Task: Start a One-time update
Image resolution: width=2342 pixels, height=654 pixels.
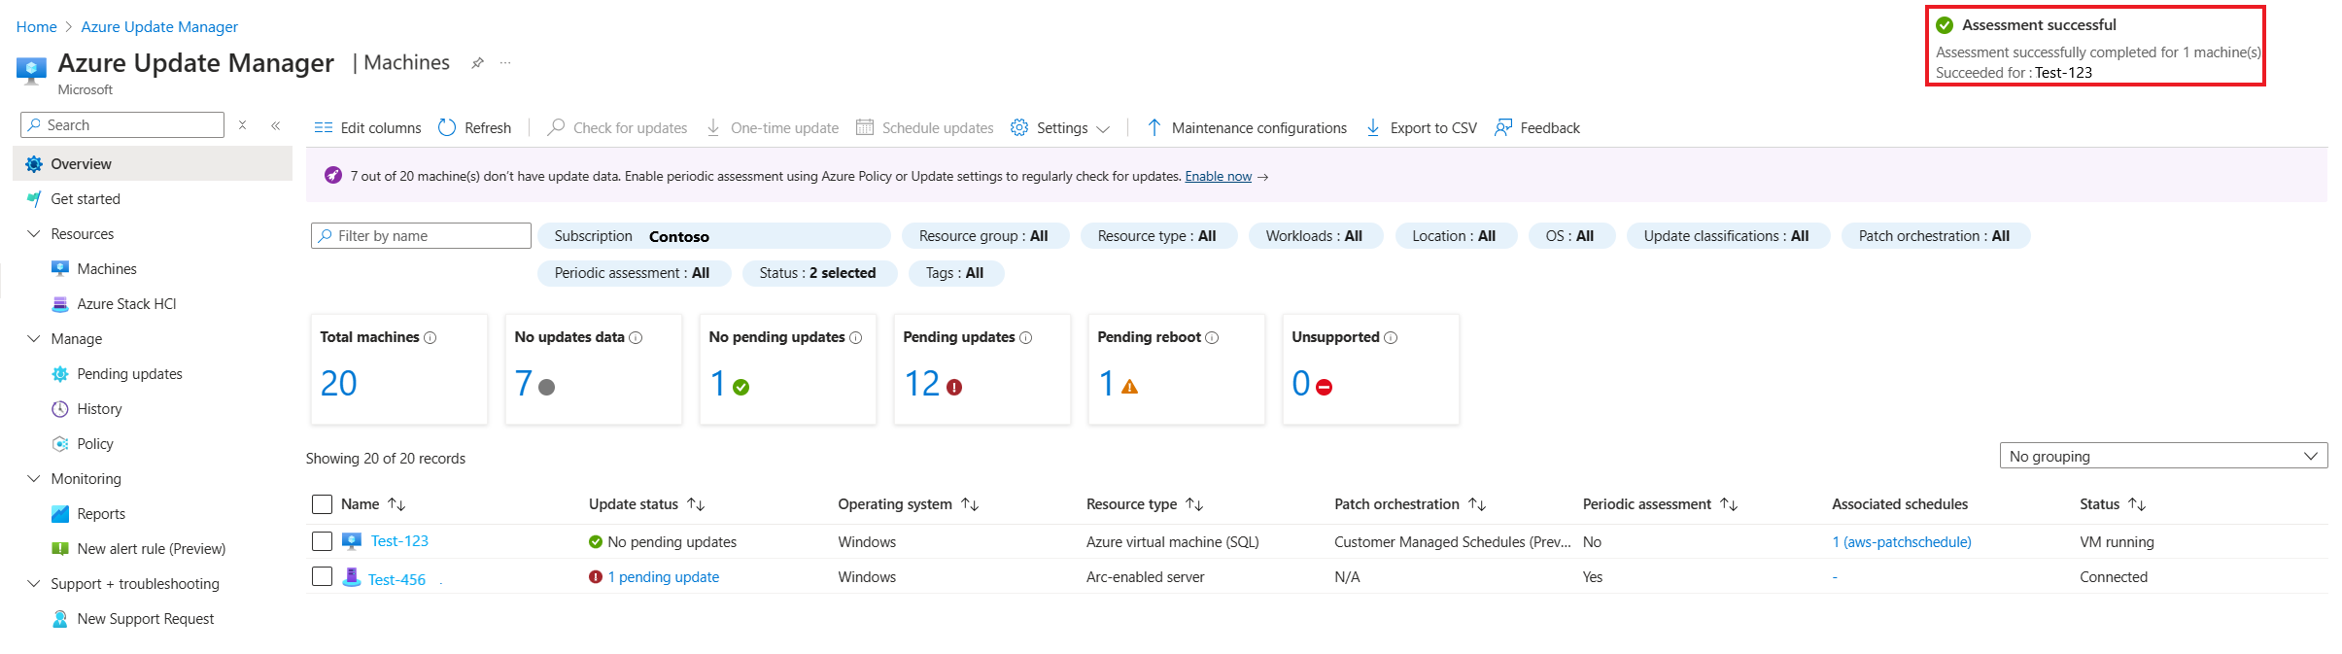Action: tap(773, 128)
